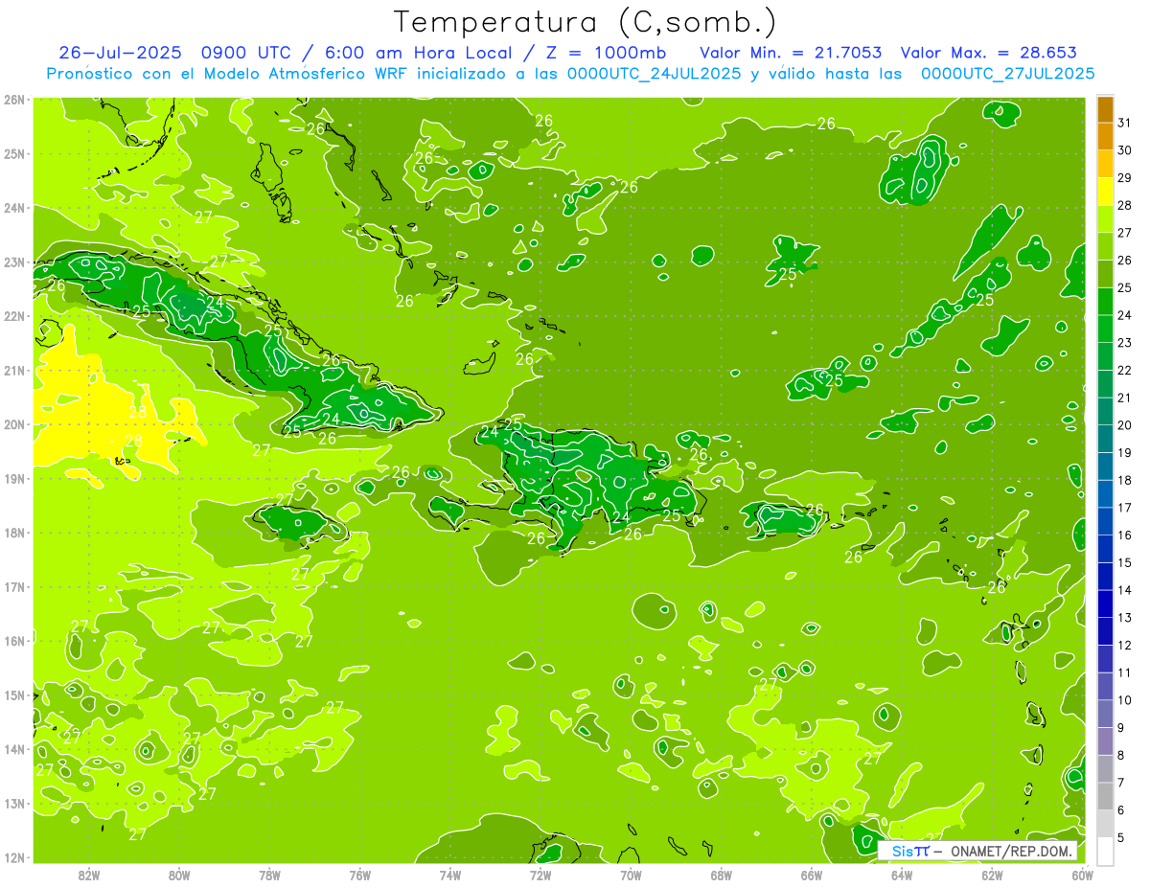Click the white swatch below label 5

tap(1105, 851)
